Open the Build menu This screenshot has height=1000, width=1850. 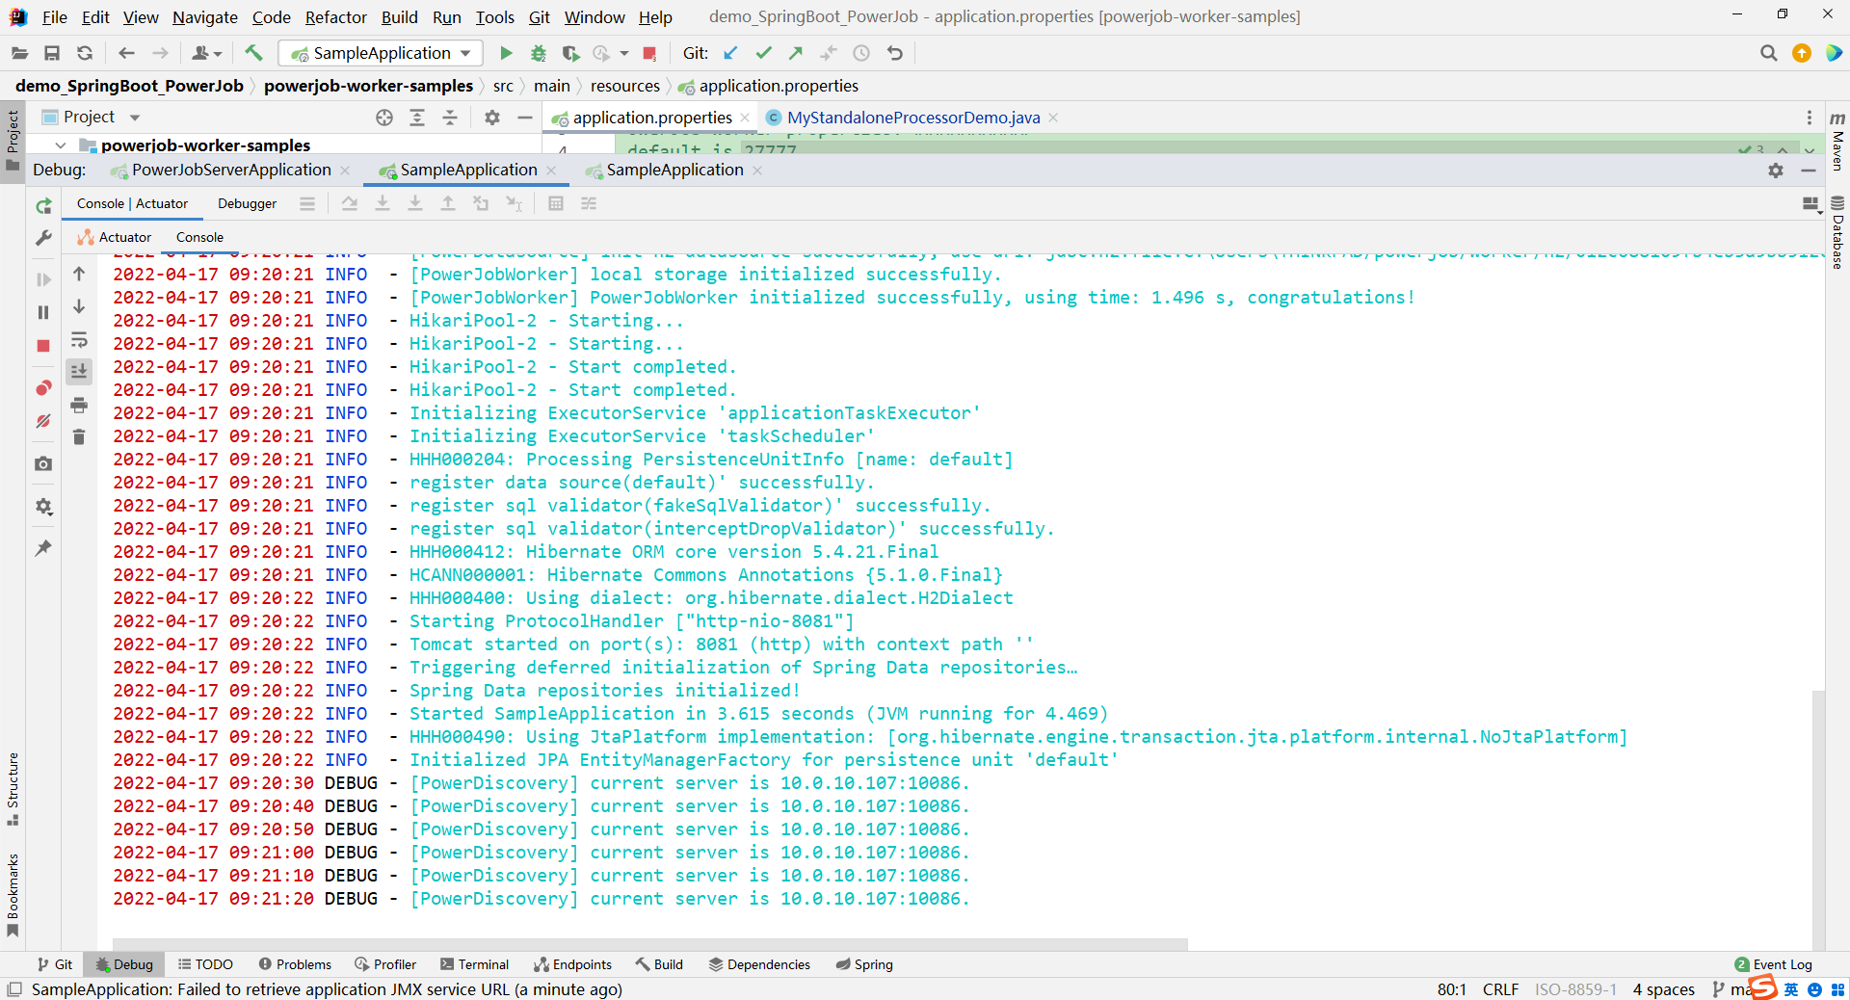399,17
